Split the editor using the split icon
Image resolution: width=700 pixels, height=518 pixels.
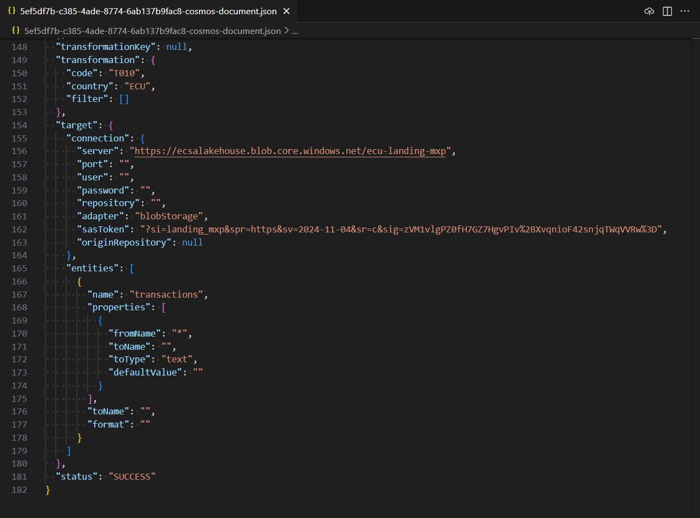click(667, 11)
